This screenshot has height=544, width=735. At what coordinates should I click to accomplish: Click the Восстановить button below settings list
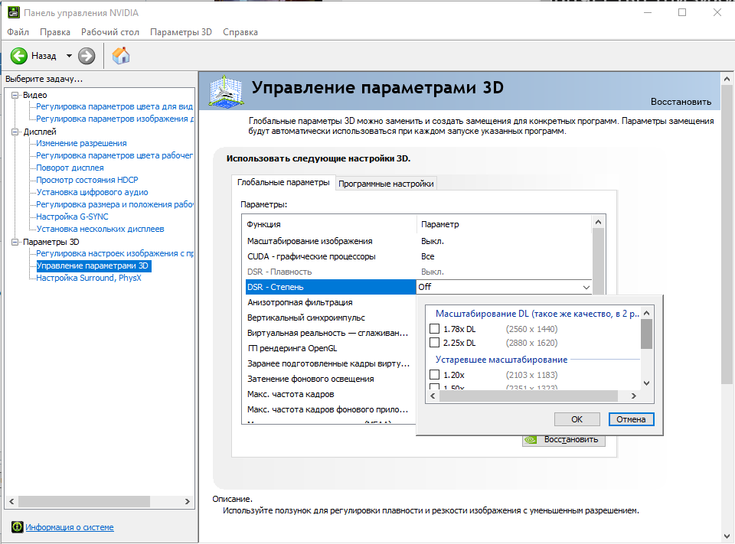(563, 439)
